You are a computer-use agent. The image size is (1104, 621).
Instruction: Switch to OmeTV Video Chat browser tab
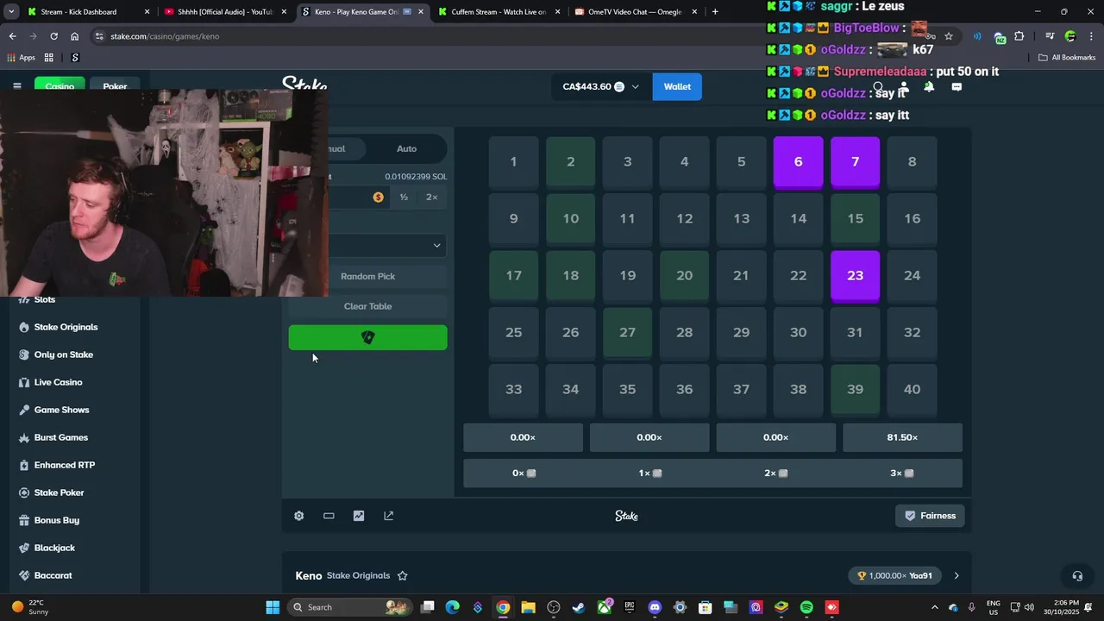click(x=634, y=12)
